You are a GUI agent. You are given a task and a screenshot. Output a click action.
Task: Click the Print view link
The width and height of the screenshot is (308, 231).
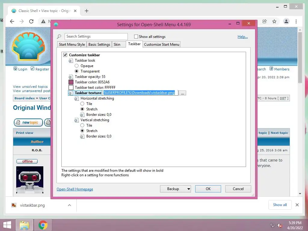[25, 133]
